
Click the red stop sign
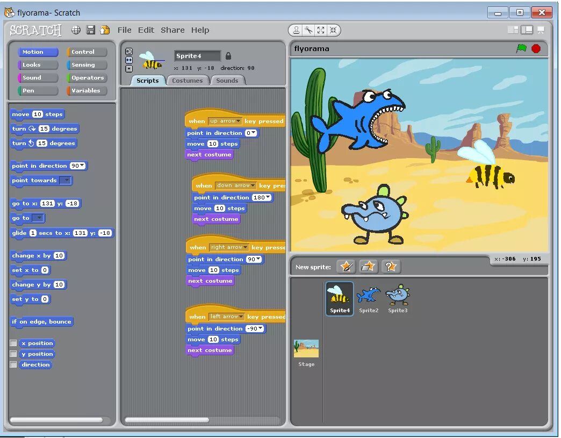click(536, 48)
